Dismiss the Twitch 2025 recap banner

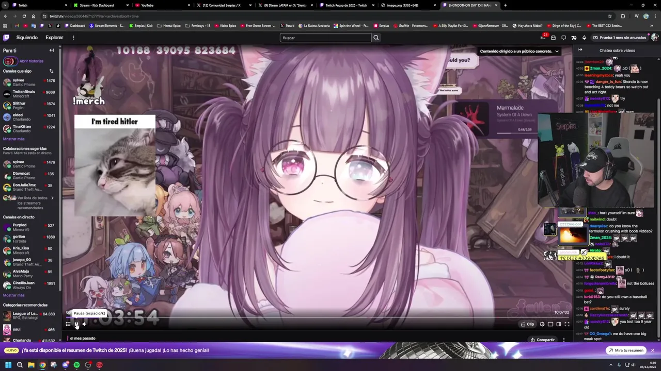(652, 350)
